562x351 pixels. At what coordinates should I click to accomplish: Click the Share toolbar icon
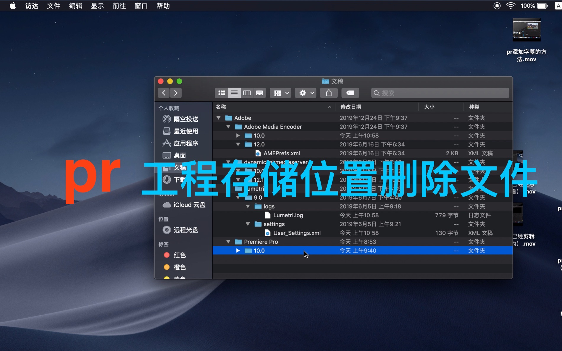(329, 93)
